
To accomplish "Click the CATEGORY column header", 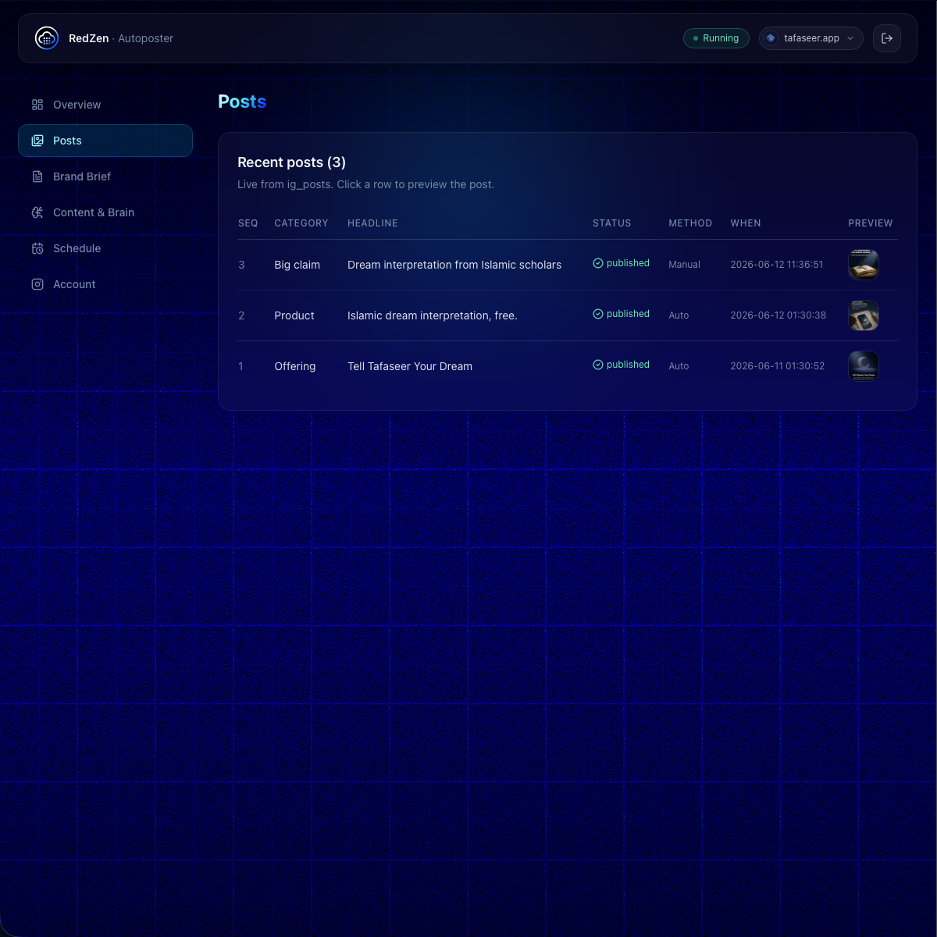I will pos(301,223).
